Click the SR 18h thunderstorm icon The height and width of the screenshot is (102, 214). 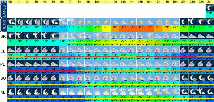click(x=167, y=36)
